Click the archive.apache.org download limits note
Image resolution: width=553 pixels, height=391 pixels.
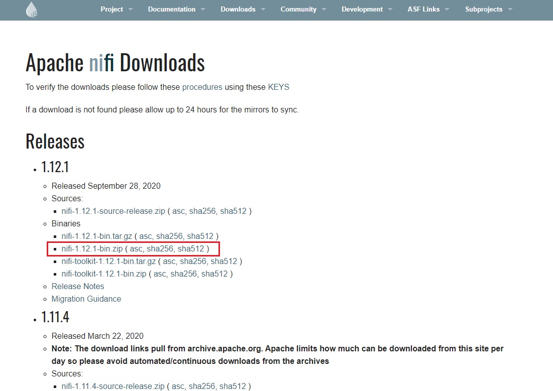pyautogui.click(x=278, y=355)
